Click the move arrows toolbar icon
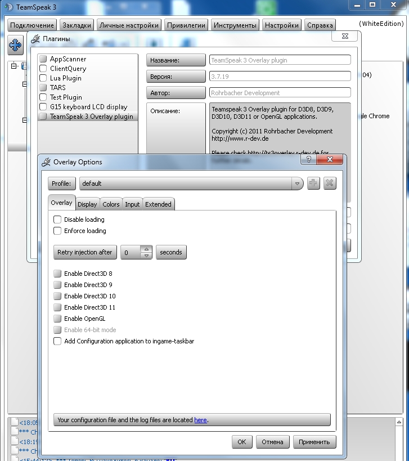The width and height of the screenshot is (409, 461). tap(15, 45)
